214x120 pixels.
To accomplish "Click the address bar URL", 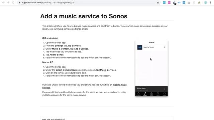I will tap(48, 3).
